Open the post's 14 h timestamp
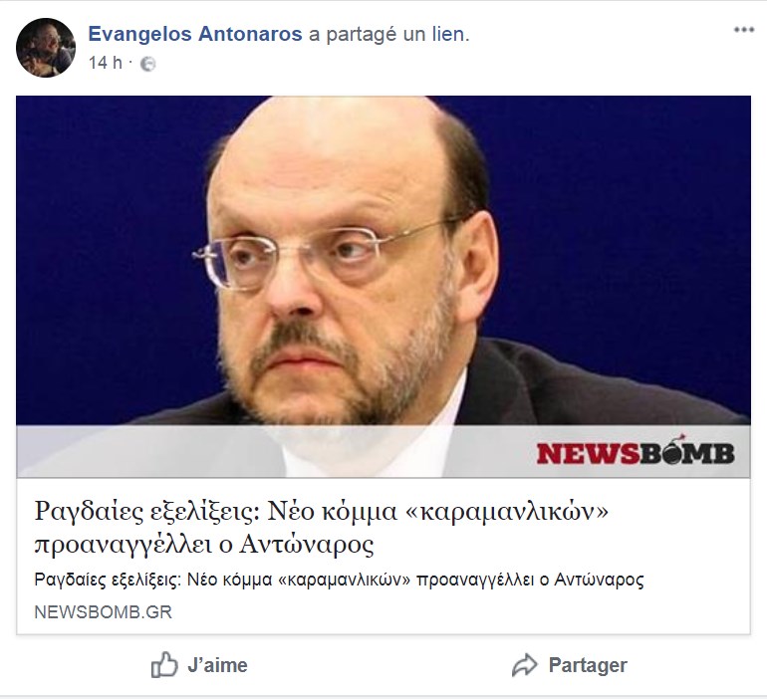This screenshot has width=767, height=699. pyautogui.click(x=105, y=63)
